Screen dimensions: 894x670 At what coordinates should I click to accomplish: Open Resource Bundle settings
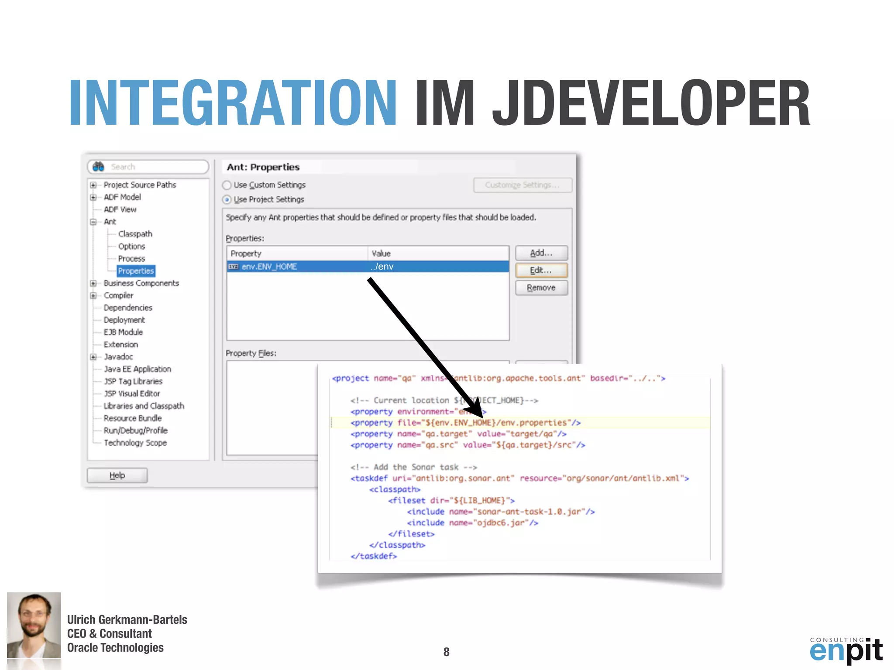(133, 418)
